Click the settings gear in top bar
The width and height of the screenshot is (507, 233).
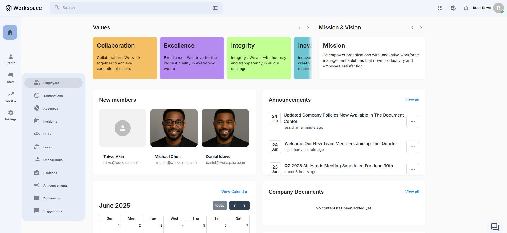(453, 8)
